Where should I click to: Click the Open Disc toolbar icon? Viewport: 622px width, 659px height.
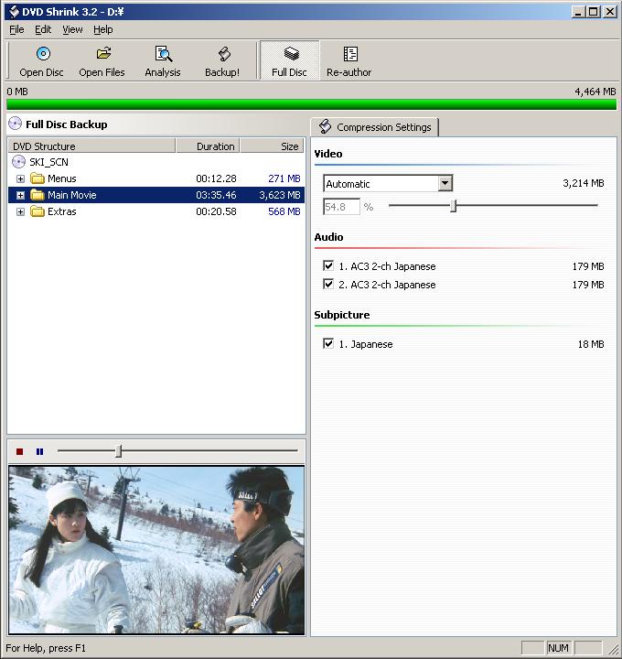tap(43, 54)
